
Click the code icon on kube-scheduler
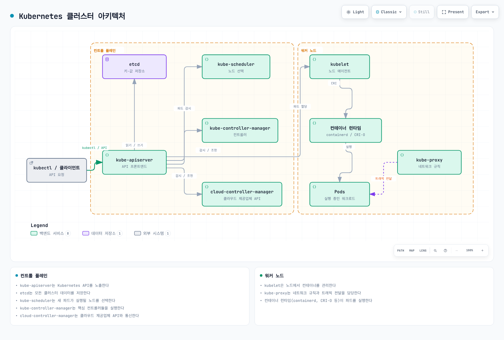click(207, 59)
